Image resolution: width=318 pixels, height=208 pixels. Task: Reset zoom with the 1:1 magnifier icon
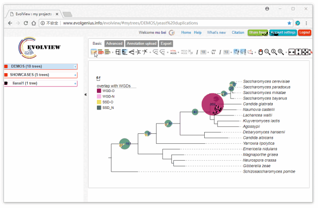(274, 52)
